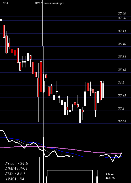131x183 pixels.
Task: Click the 33.2 price level label
Action: coord(121,108)
